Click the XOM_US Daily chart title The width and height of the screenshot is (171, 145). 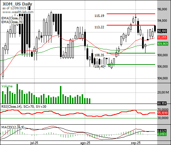(17, 4)
